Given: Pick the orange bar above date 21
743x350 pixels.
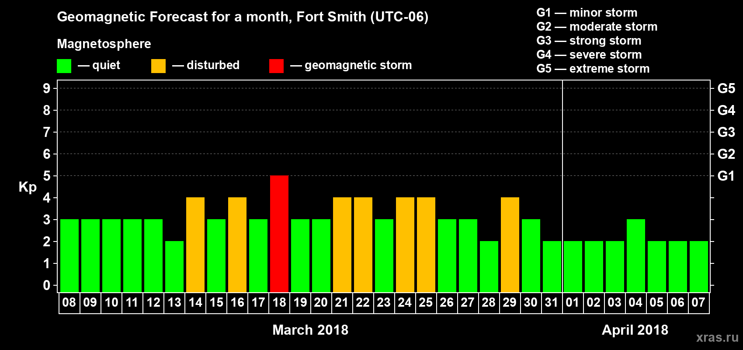Looking at the screenshot, I should click(342, 245).
